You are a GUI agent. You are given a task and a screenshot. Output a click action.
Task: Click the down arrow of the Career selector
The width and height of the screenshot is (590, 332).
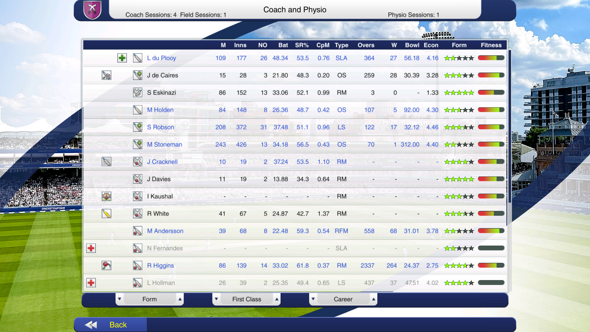coord(313,299)
